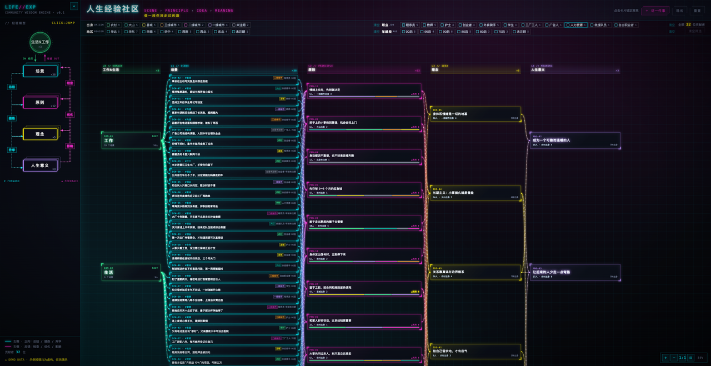Viewport: 711px width, 366px height.
Task: Open the 先存够 3~6 个月的应急钱 principle card
Action: pos(364,189)
